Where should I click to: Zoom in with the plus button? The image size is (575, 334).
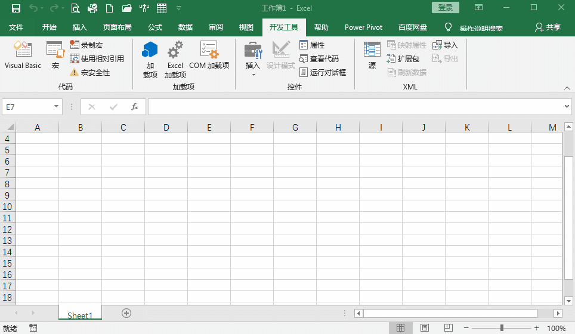click(536, 328)
